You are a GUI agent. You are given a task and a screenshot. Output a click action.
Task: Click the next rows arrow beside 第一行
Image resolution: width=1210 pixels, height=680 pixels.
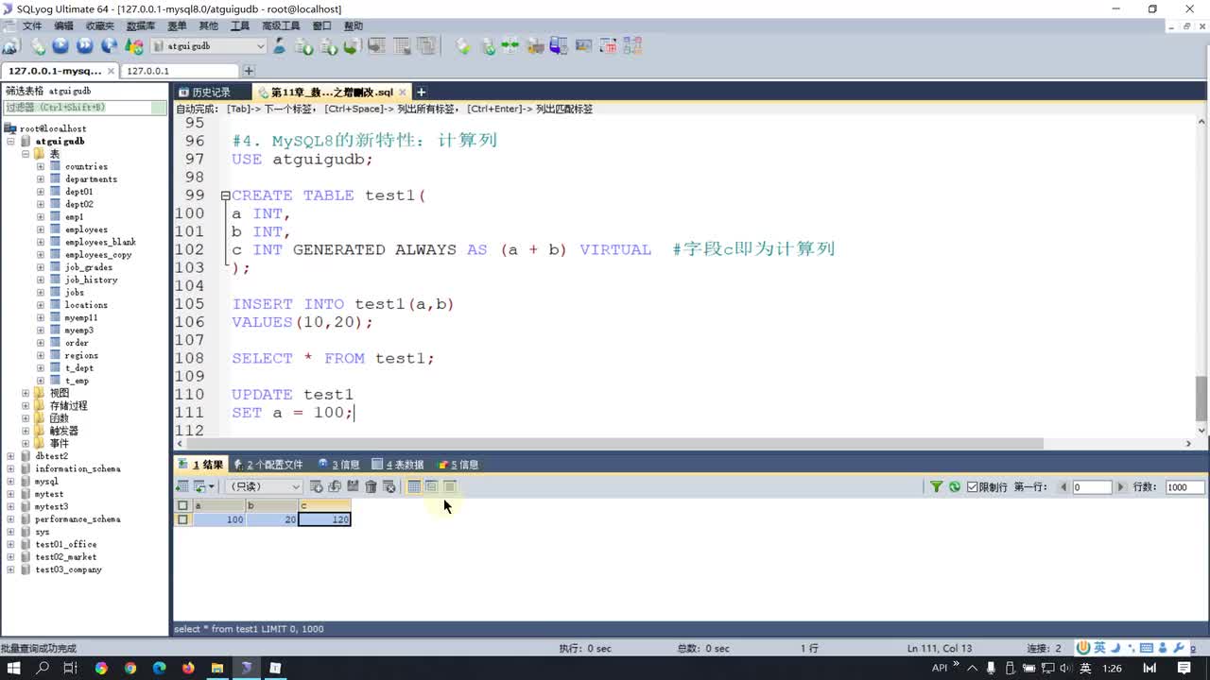tap(1121, 487)
